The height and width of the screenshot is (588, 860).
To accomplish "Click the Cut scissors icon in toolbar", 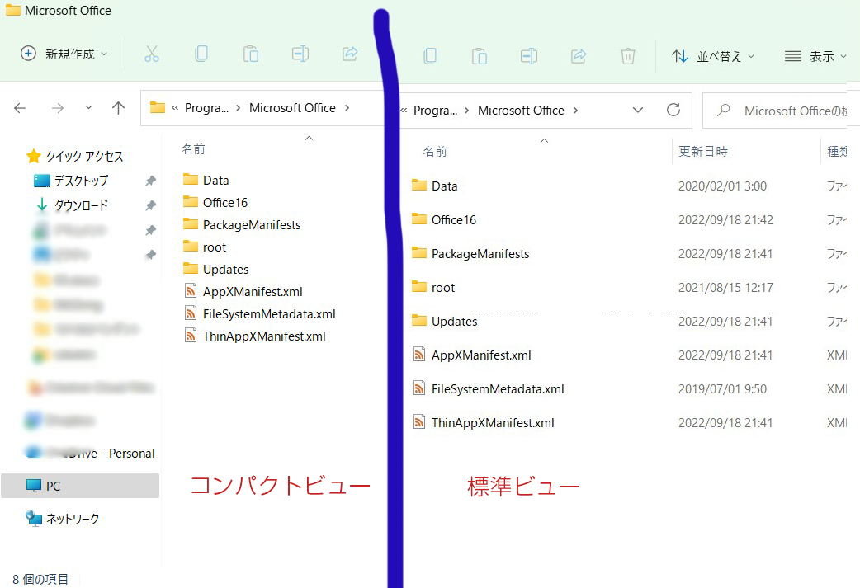I will pyautogui.click(x=151, y=54).
